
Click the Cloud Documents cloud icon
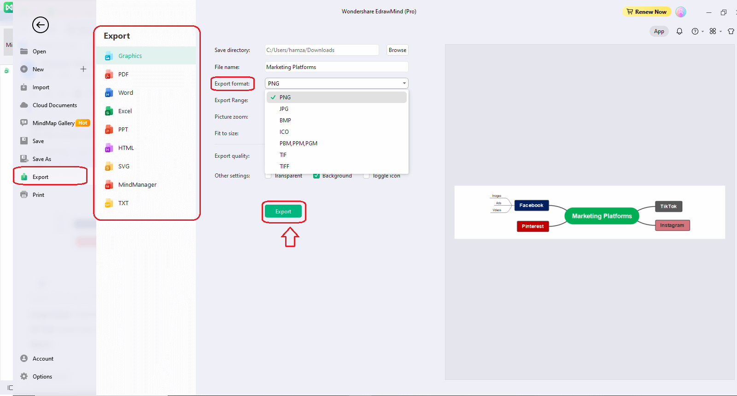tap(24, 105)
